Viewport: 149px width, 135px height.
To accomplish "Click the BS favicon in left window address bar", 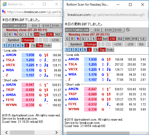I will (4, 12).
